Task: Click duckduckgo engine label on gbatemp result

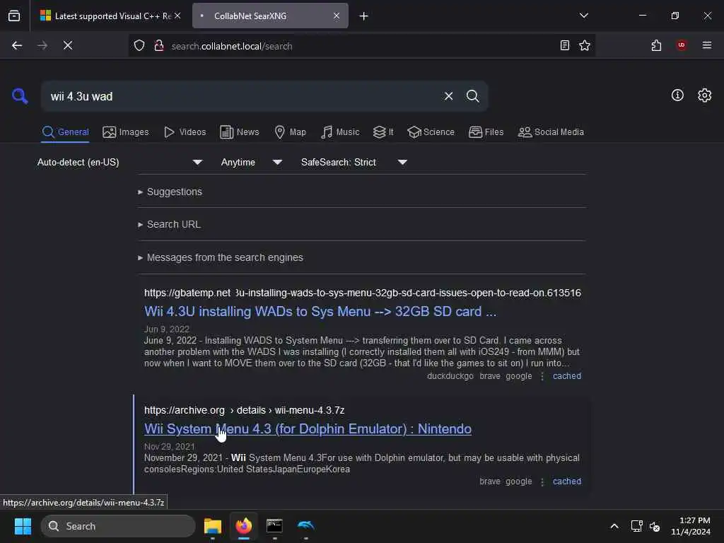Action: click(x=450, y=376)
